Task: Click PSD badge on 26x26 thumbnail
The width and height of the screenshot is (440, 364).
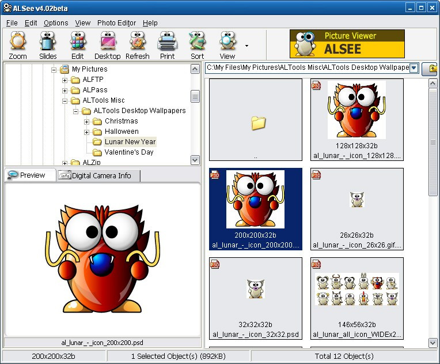Action: (316, 175)
